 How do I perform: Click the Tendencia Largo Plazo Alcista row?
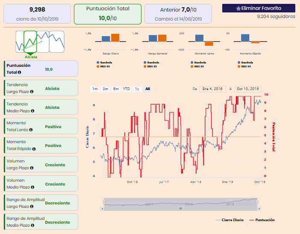pos(41,88)
